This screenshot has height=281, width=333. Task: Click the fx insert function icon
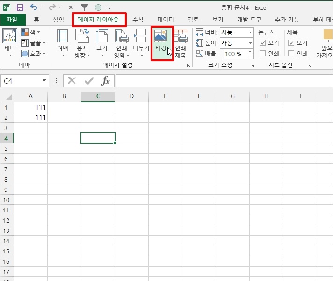[x=106, y=81]
